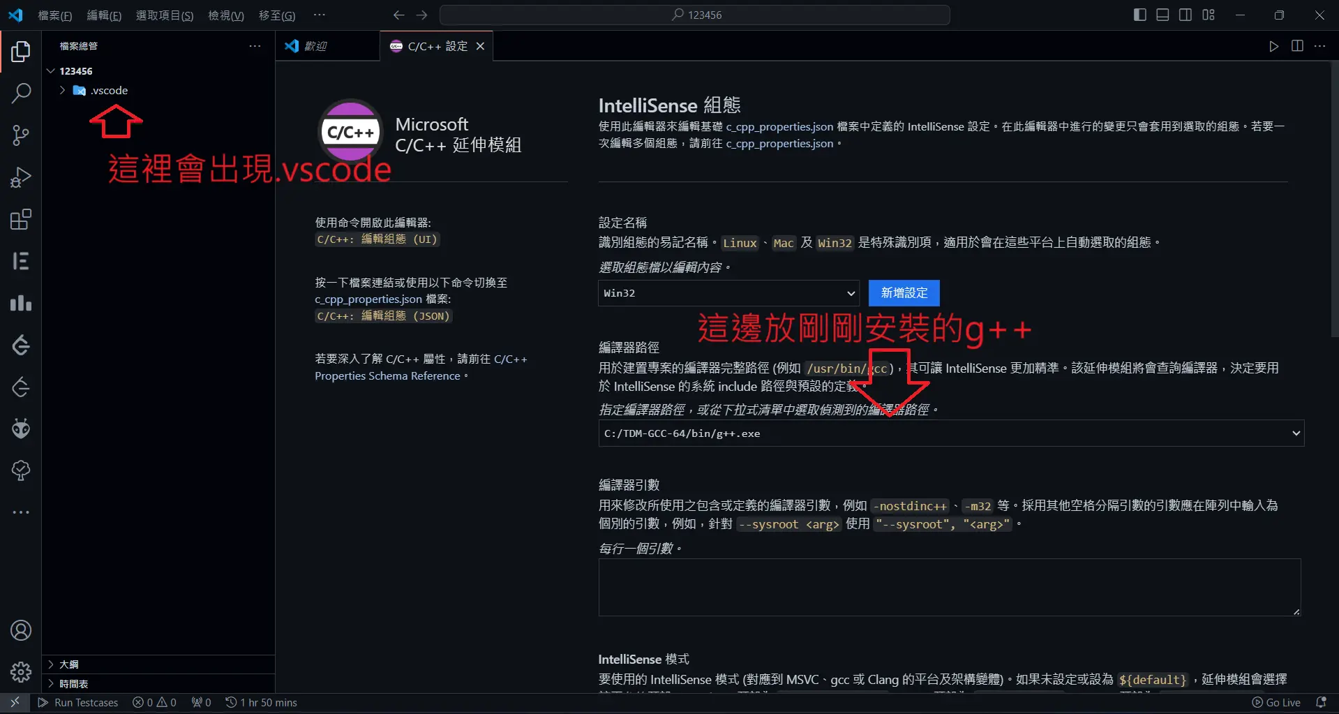Open the Win32 configuration dropdown

pyautogui.click(x=728, y=293)
